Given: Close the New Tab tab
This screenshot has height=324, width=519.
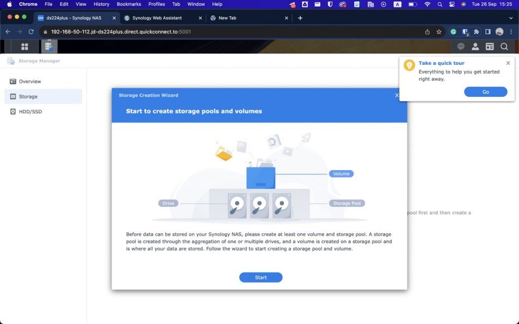Looking at the screenshot, I should pos(286,18).
